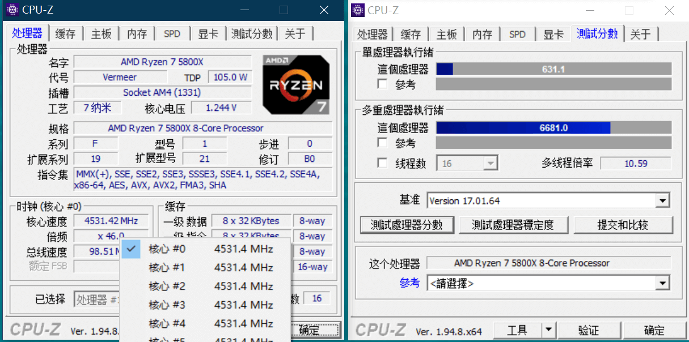Click the 测试处理器分数 button
The image size is (689, 342).
click(x=407, y=225)
